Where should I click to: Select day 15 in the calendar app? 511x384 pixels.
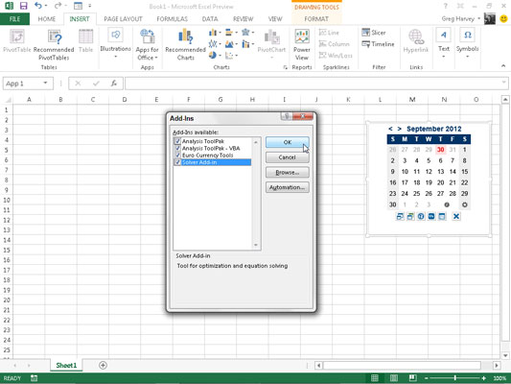click(x=464, y=172)
